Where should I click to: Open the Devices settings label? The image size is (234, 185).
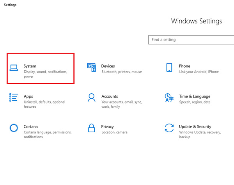(108, 66)
